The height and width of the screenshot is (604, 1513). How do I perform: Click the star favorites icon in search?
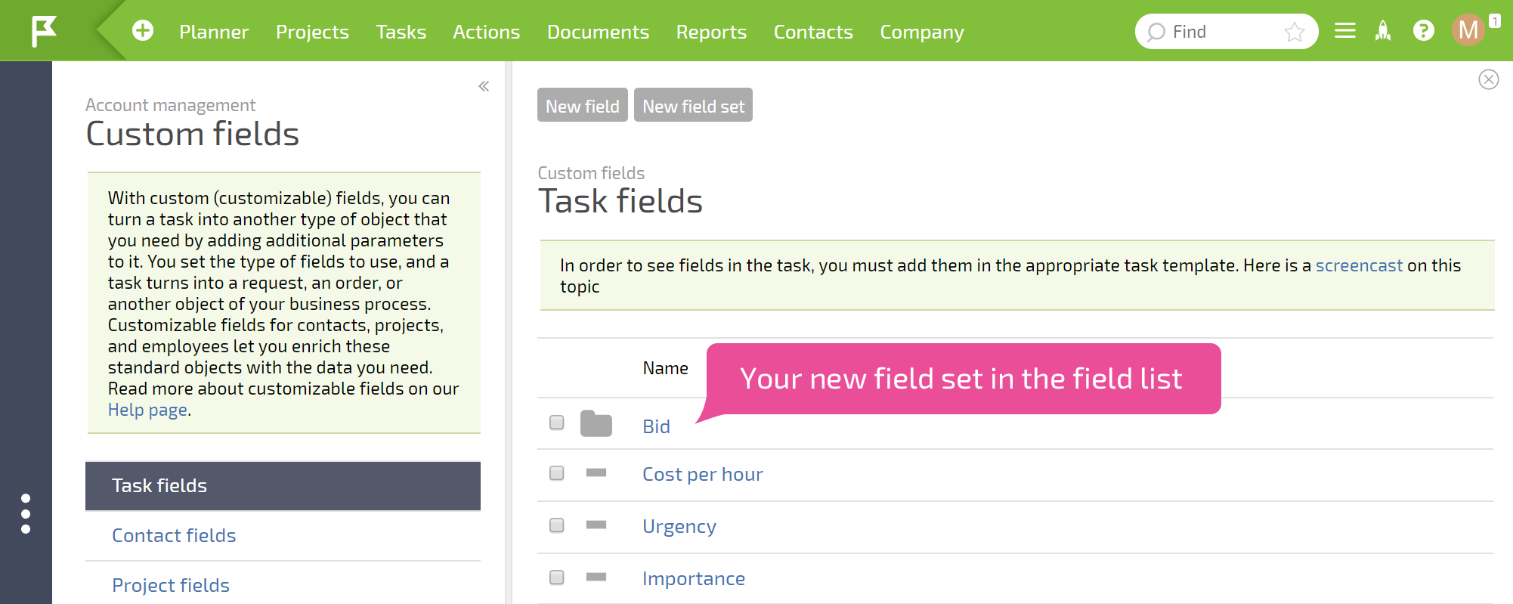(1295, 32)
